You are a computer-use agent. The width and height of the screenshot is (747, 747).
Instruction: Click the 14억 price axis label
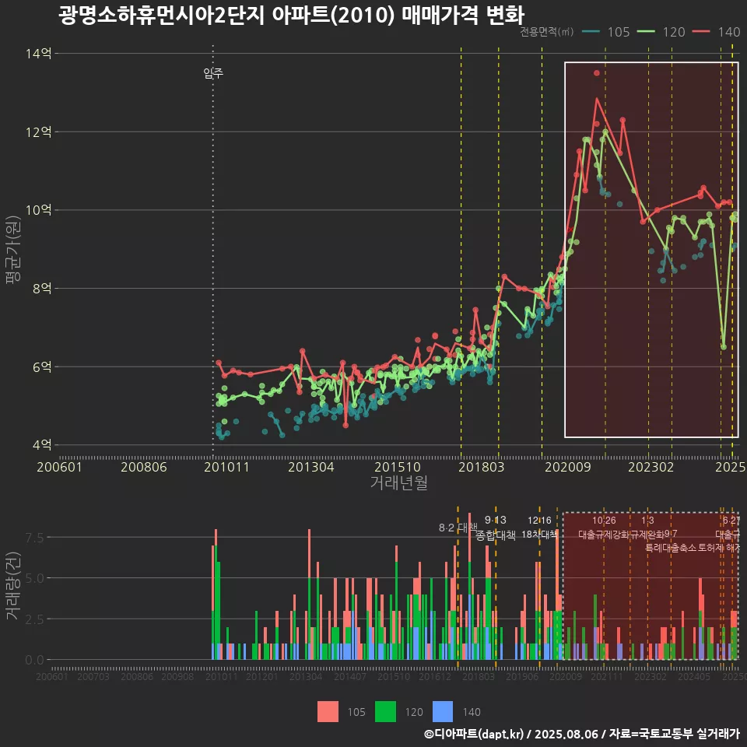(x=39, y=54)
